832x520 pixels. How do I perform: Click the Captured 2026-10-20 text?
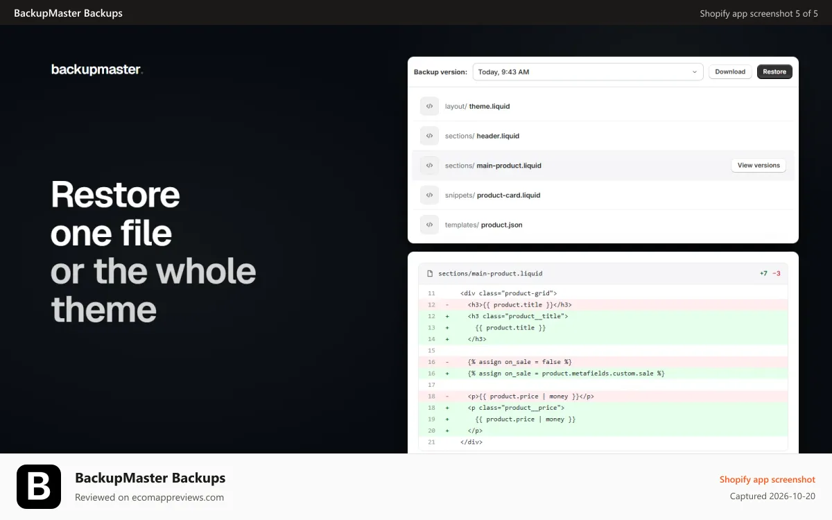(773, 496)
